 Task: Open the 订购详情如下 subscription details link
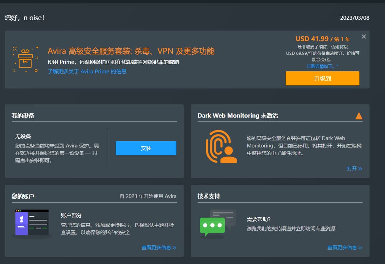pyautogui.click(x=322, y=66)
